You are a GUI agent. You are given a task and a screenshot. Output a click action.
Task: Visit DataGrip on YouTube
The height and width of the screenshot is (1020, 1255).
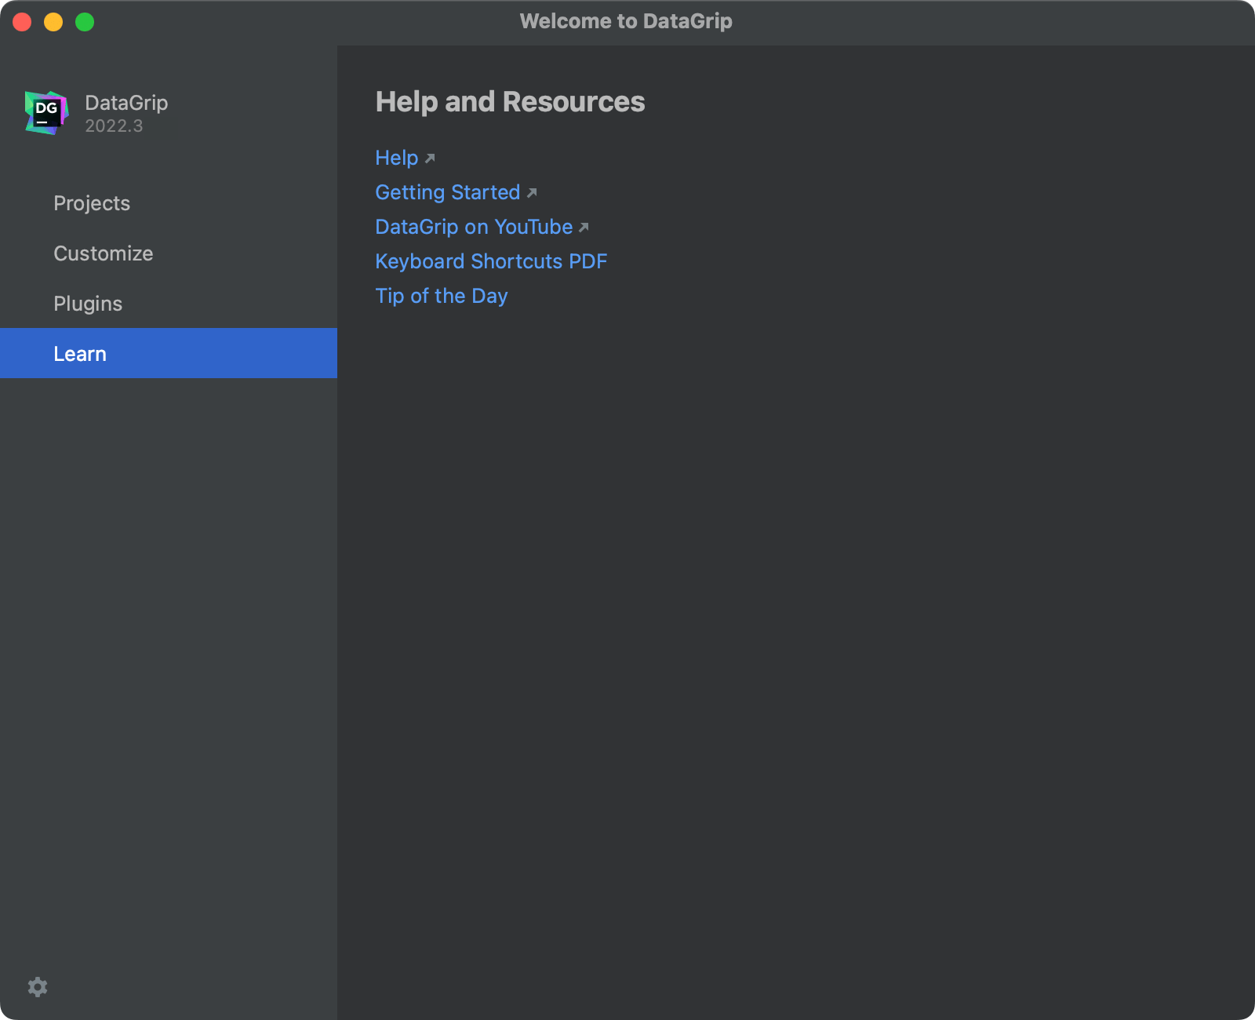point(474,227)
